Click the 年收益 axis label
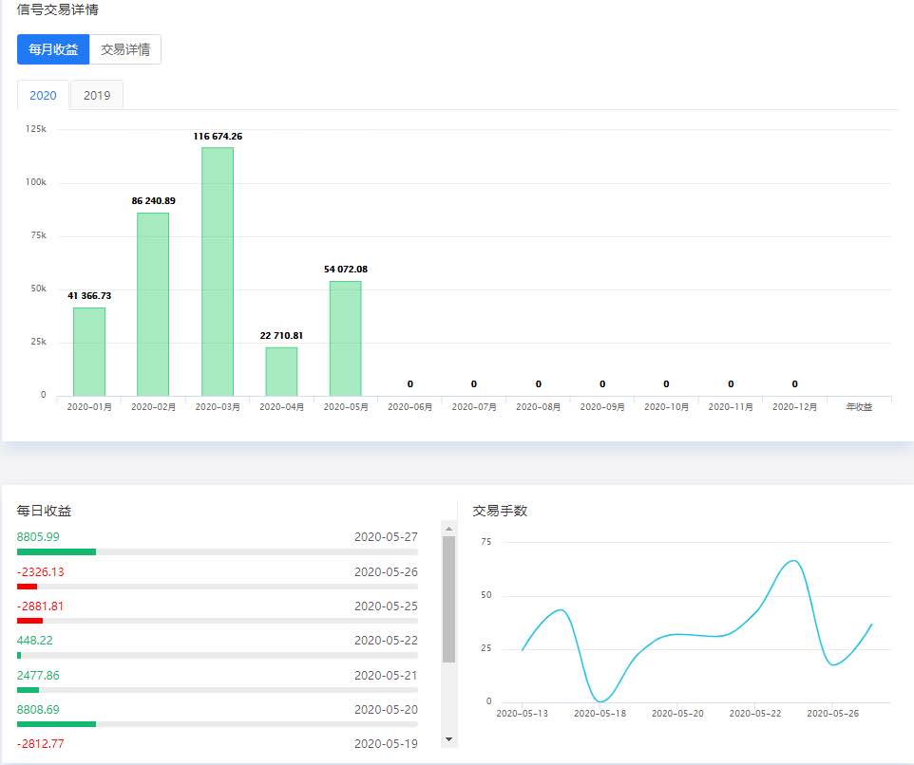Viewport: 914px width, 765px height. (x=859, y=407)
